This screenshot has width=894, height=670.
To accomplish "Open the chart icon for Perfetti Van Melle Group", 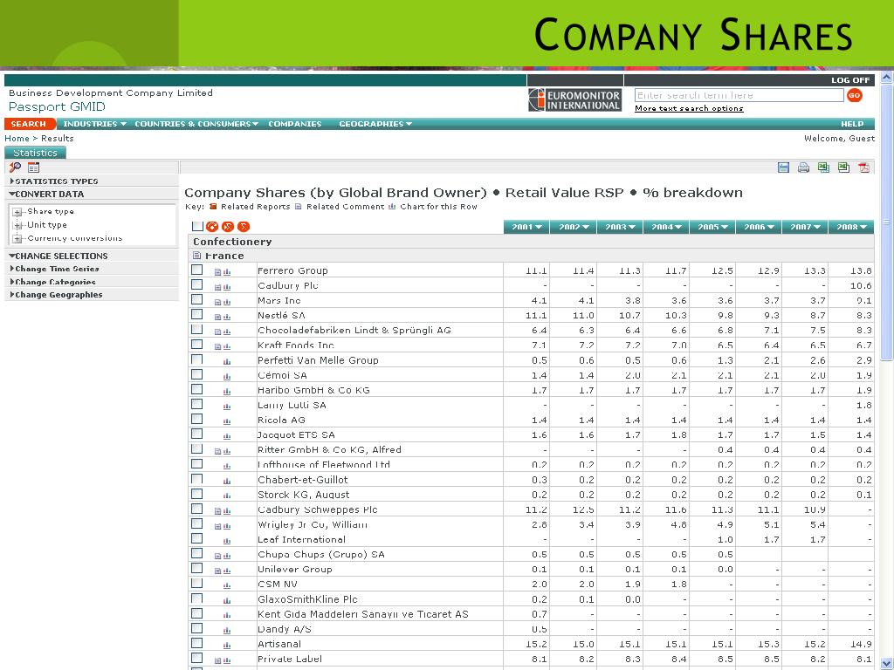I will coord(227,361).
